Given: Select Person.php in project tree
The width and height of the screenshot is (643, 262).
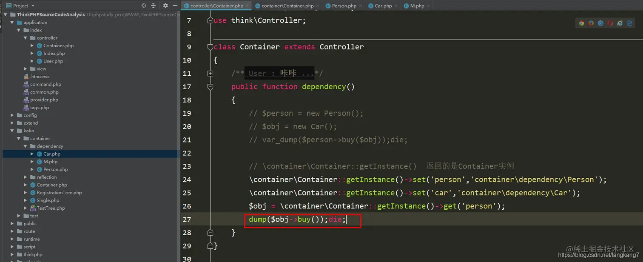Looking at the screenshot, I should point(55,169).
